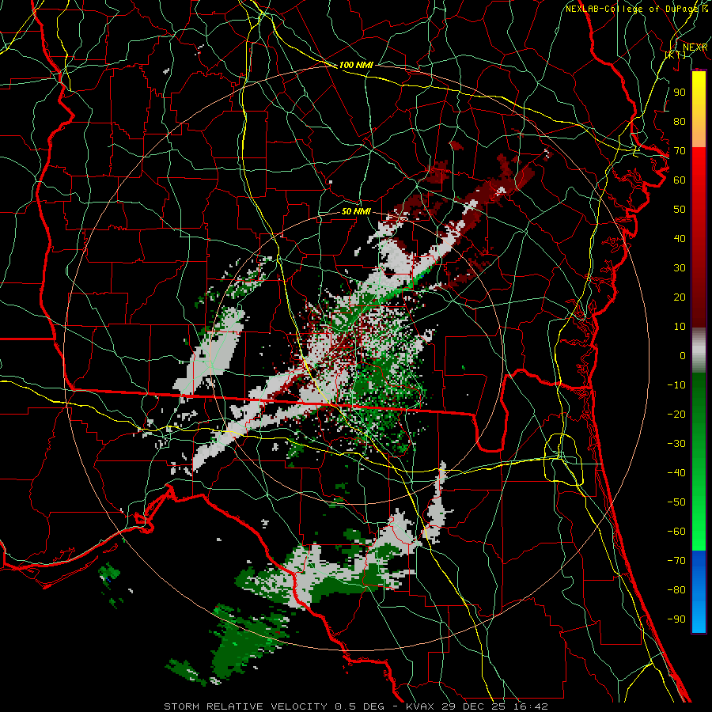The width and height of the screenshot is (712, 712).
Task: Click the 50 NMI range ring label
Action: [356, 211]
